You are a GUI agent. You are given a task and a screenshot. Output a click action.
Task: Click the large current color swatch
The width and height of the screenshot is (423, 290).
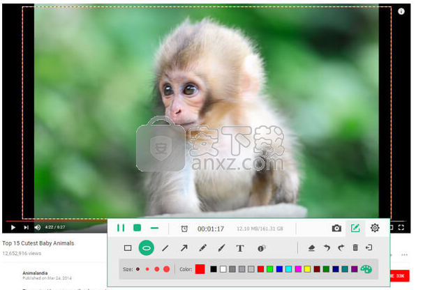200,269
